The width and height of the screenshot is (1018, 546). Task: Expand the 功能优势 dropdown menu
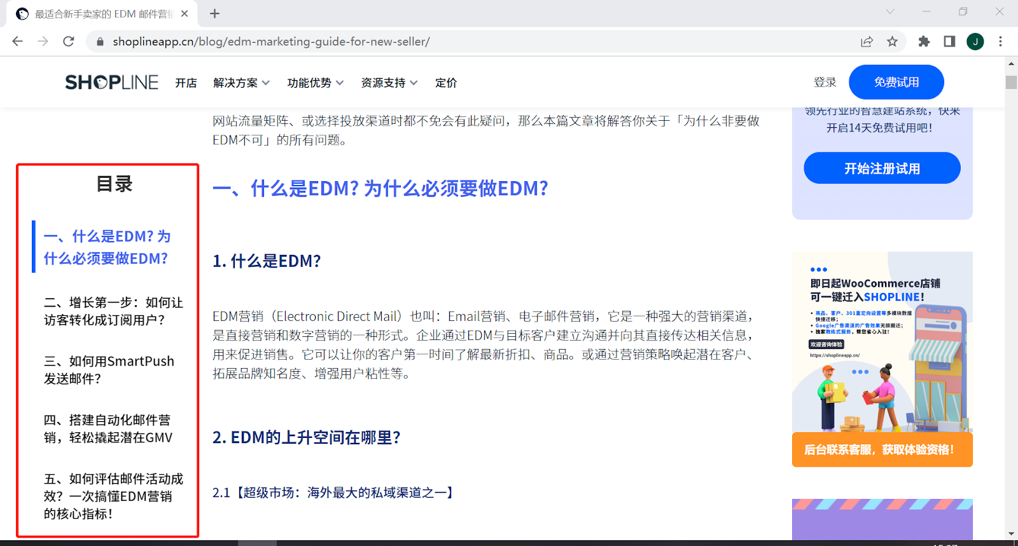pyautogui.click(x=315, y=83)
